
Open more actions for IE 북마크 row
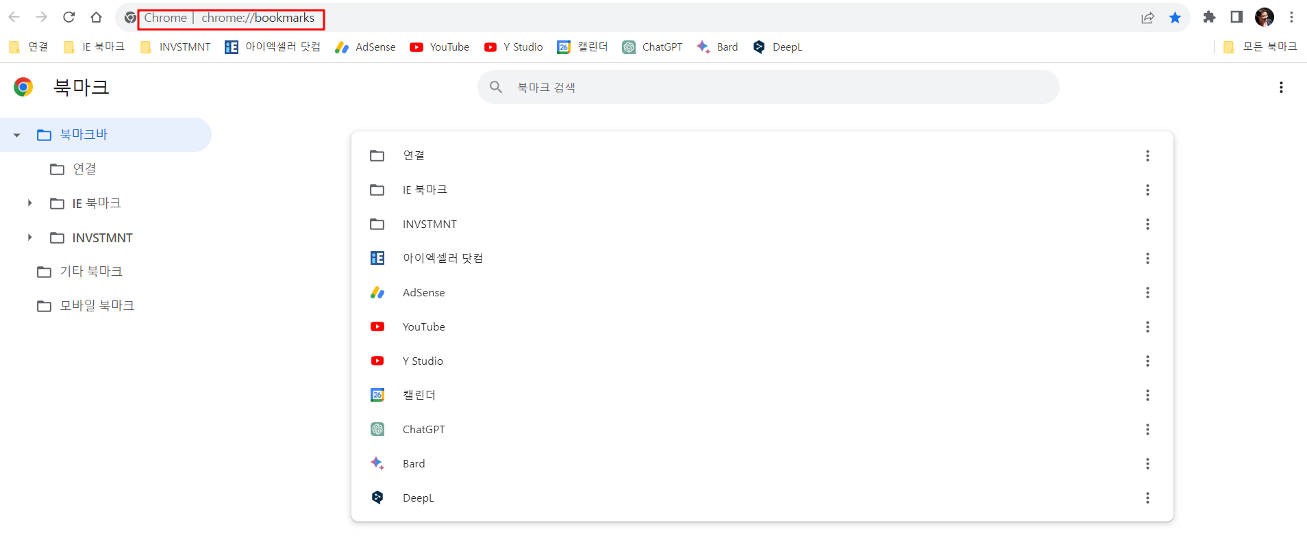coord(1147,190)
